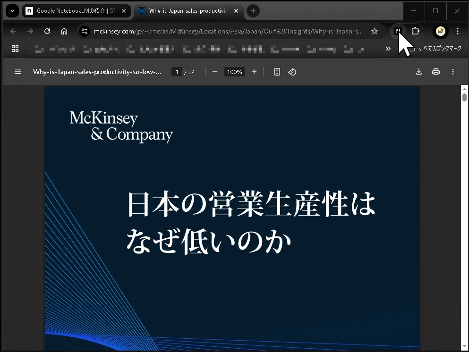
Task: Open Chrome three-dot menu
Action: click(x=457, y=31)
